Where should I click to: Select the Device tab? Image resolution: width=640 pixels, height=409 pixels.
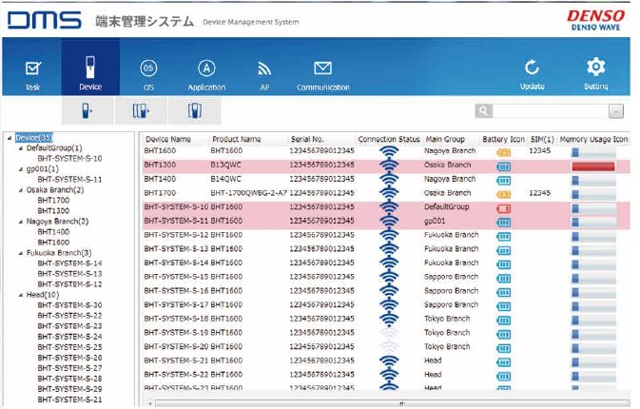tap(90, 72)
